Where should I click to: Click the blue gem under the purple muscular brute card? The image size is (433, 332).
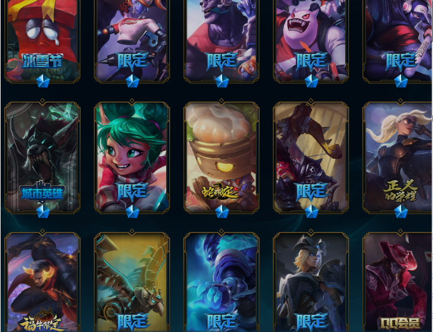point(222,81)
